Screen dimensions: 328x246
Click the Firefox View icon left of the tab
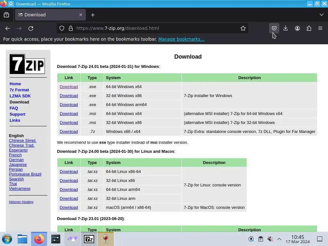coord(6,15)
